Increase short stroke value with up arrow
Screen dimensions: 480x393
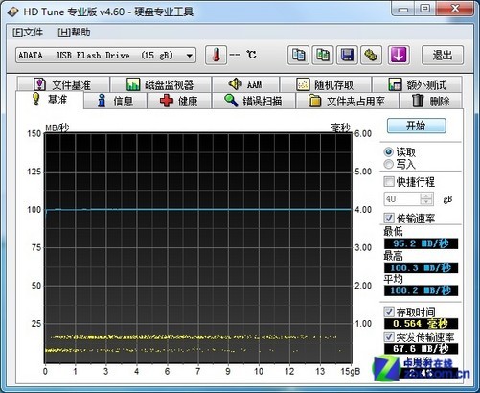(426, 196)
